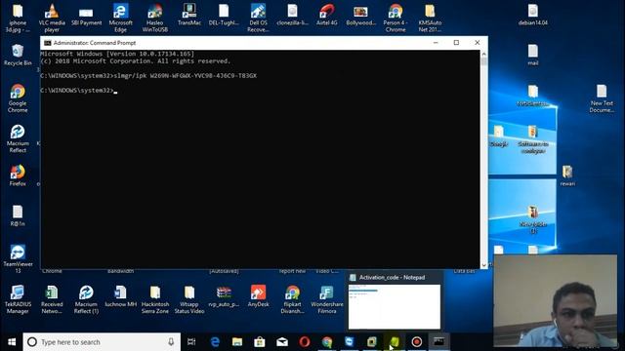Open flipkart Divansh Chrome shortcut

pos(293,299)
